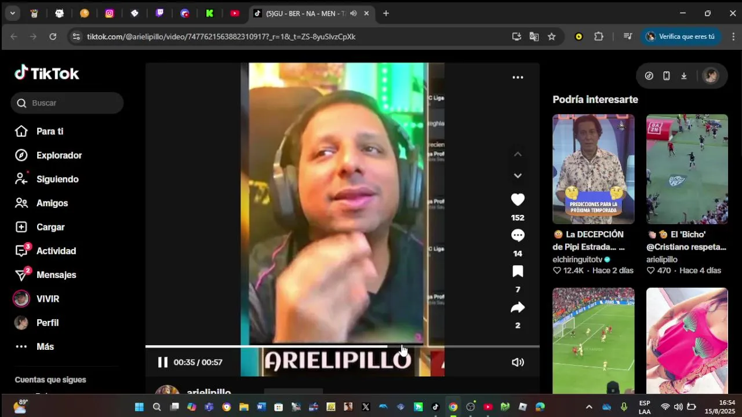Open the Pipi Estrada predictions thumbnail
742x417 pixels.
(594, 169)
